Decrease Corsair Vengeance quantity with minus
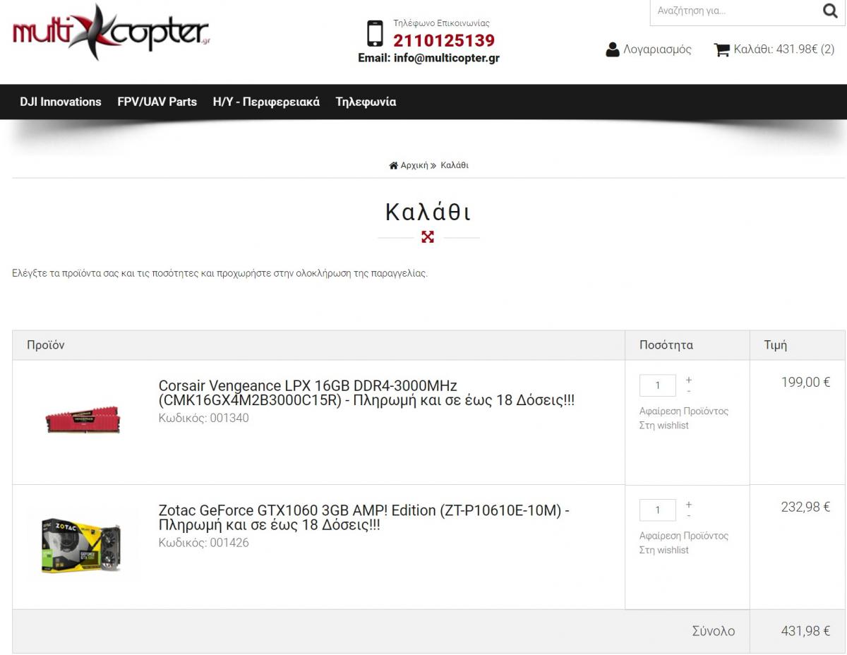Image resolution: width=847 pixels, height=655 pixels. (x=689, y=391)
